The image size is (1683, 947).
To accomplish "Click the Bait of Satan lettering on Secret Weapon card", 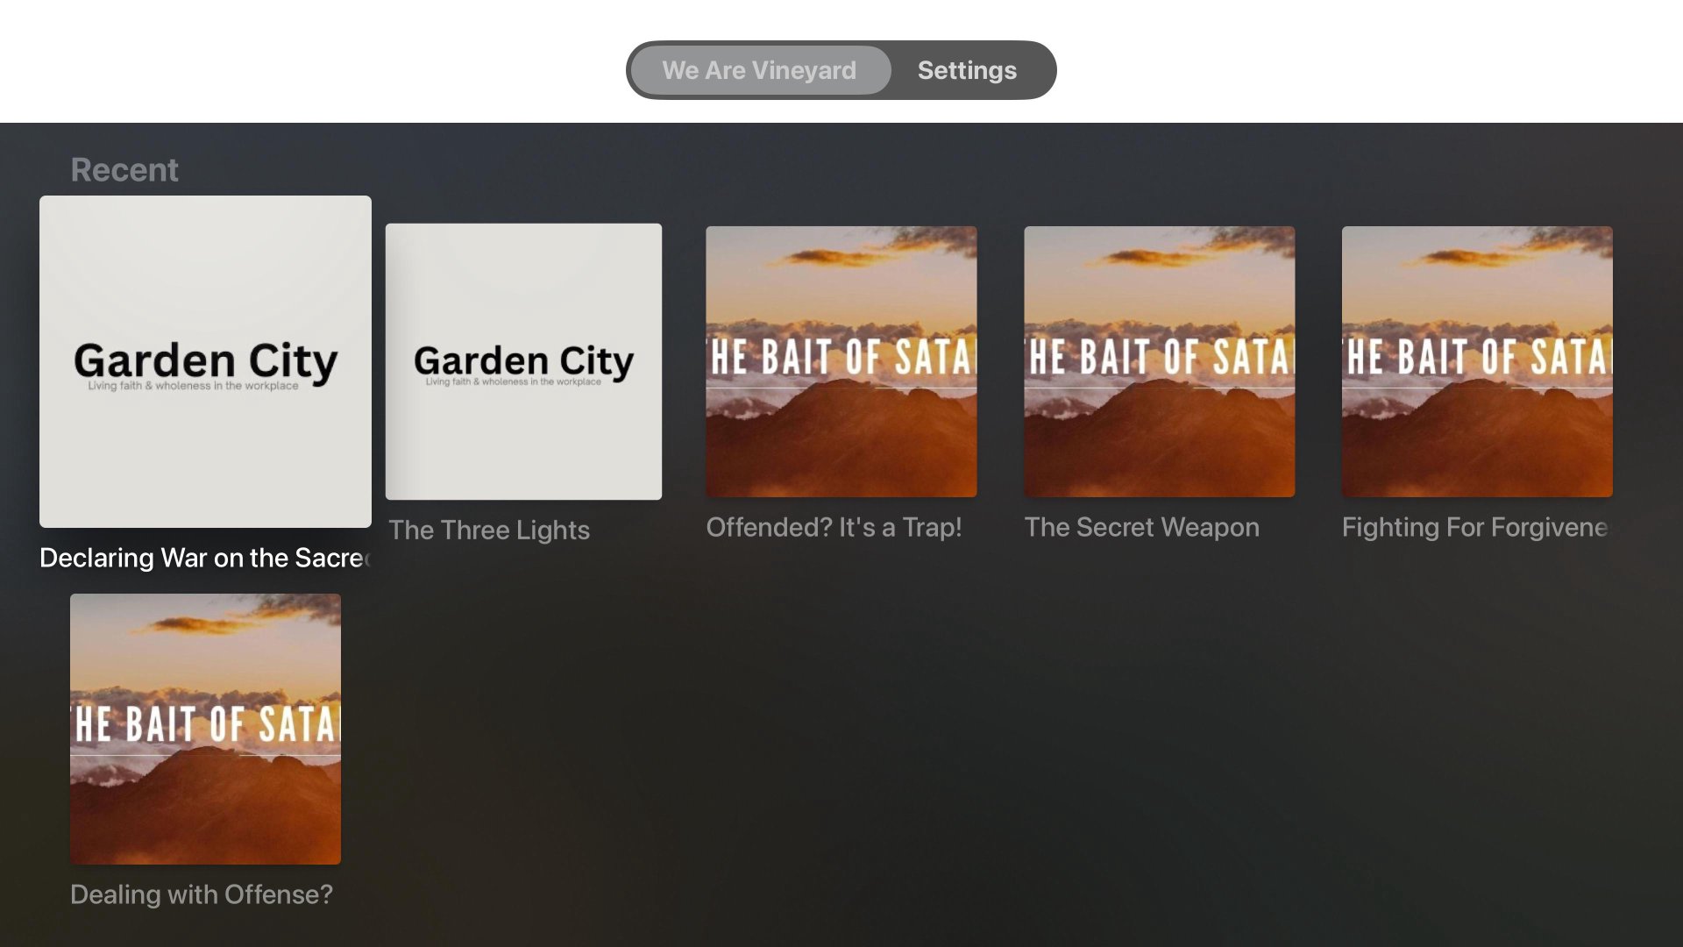I will point(1160,357).
